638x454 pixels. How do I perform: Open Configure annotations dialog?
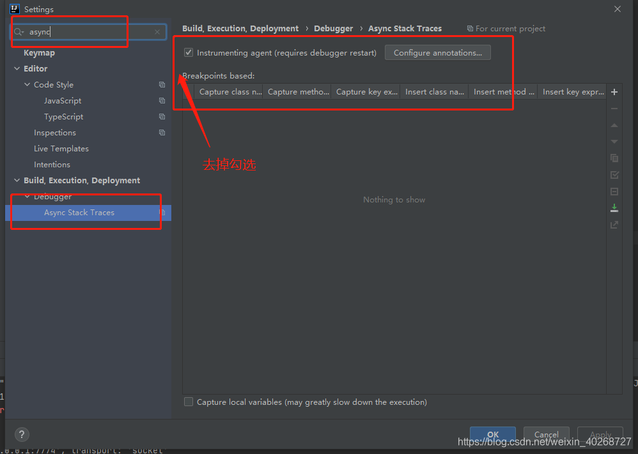click(437, 52)
